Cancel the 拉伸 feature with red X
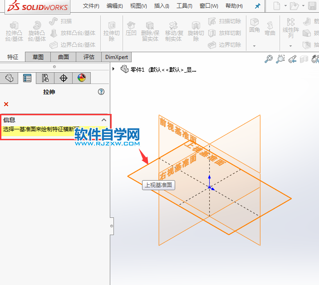 [x=6, y=104]
